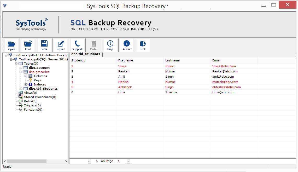The image size is (298, 172).
Task: Select Views(0) in the tree
Action: 30,93
